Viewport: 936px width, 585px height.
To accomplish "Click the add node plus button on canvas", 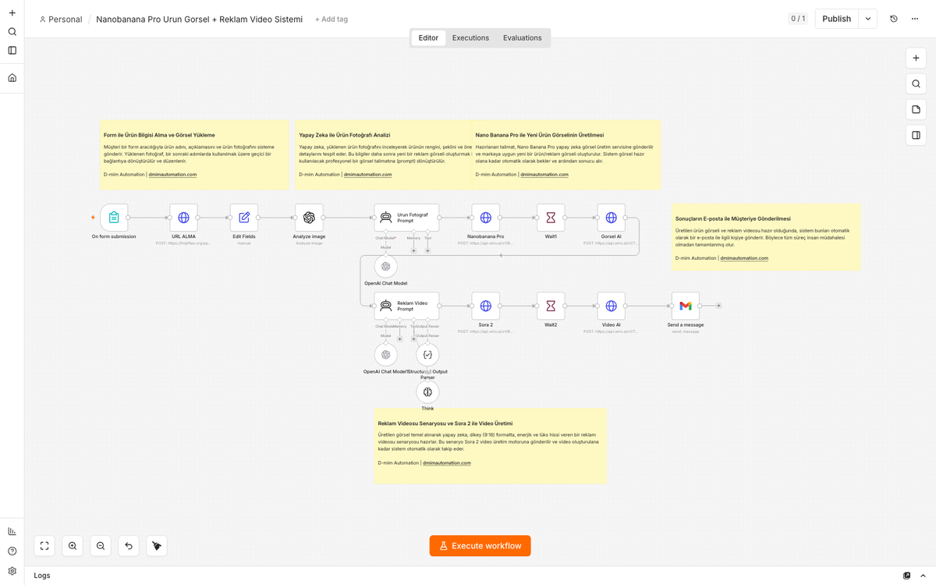I will pos(916,58).
